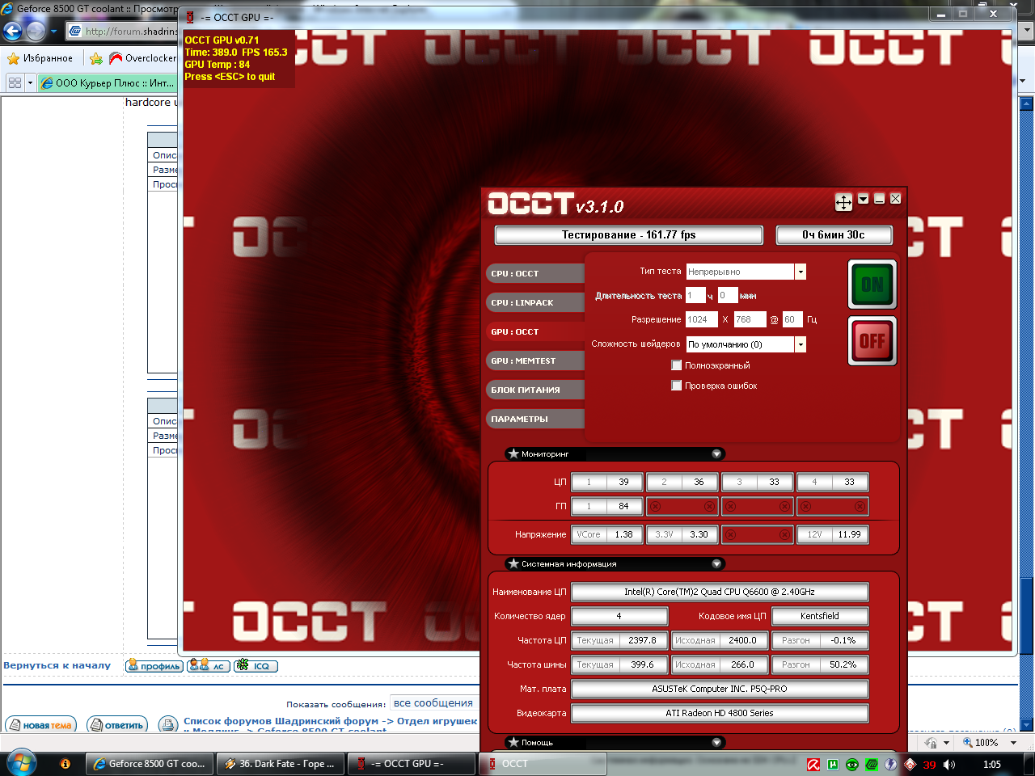Collapse the Помощь section arrow

coord(716,743)
